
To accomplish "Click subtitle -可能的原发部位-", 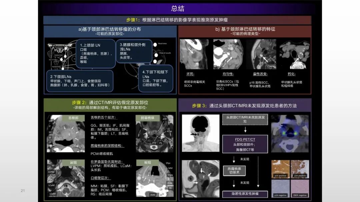I will (110, 34).
